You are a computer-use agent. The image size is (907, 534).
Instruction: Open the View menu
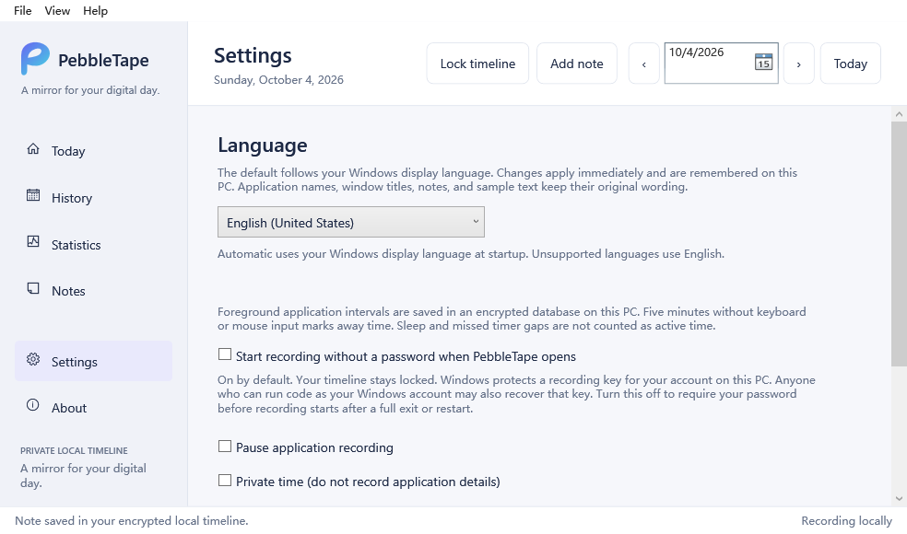click(57, 10)
